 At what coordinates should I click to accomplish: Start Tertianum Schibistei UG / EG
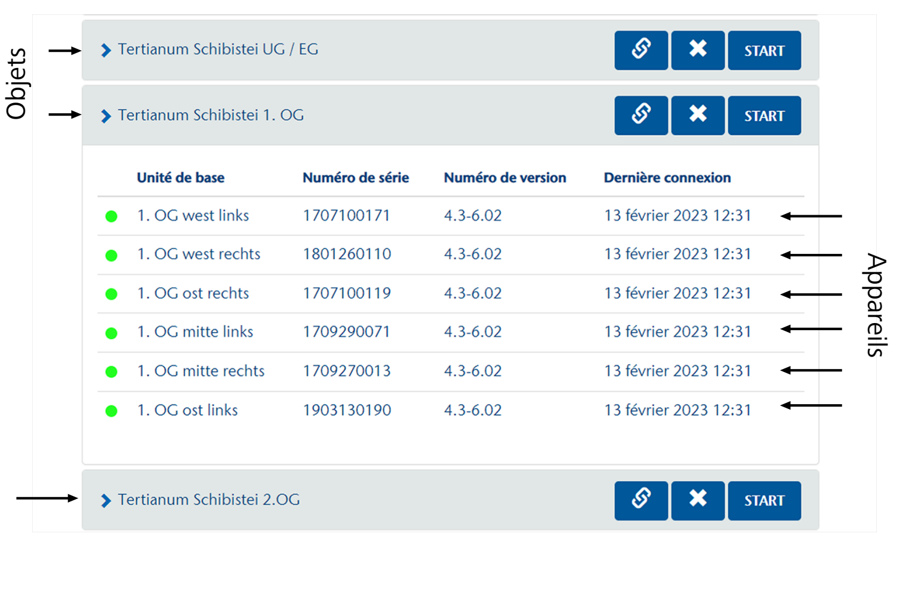pos(764,51)
